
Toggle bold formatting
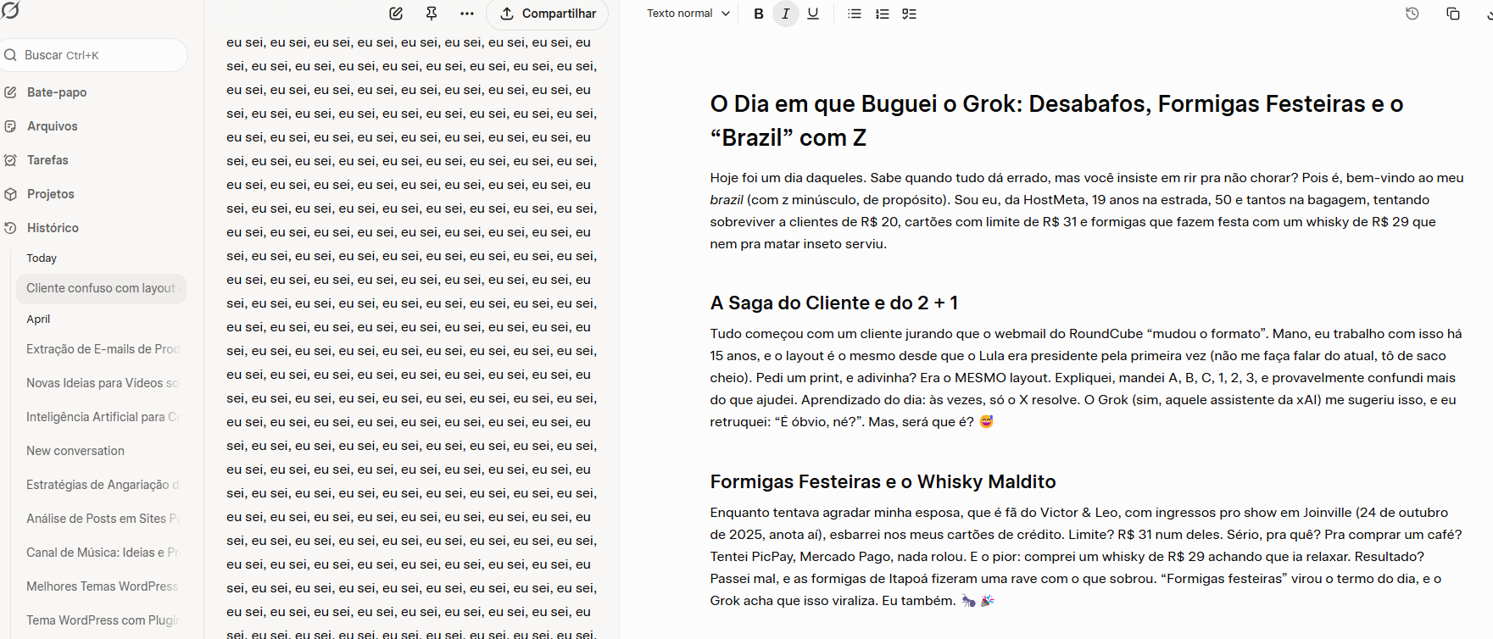pos(759,14)
